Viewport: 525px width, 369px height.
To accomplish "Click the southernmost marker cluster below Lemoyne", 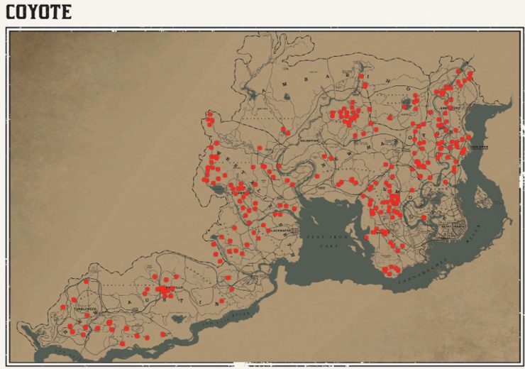I will 389,270.
